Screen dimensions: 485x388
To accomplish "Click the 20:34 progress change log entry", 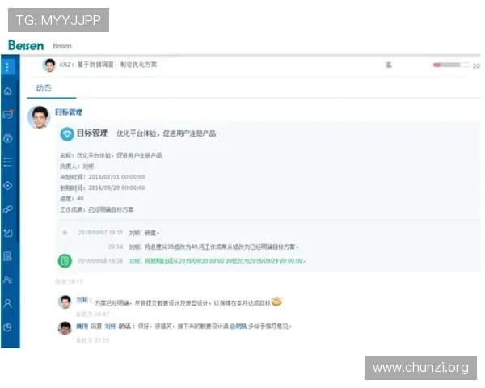I will pos(203,247).
